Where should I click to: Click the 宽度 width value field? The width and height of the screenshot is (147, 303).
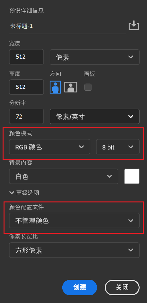pyautogui.click(x=26, y=57)
